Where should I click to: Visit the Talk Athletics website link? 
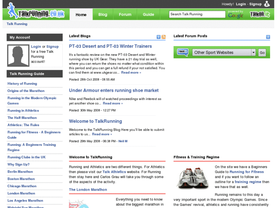[114, 172]
